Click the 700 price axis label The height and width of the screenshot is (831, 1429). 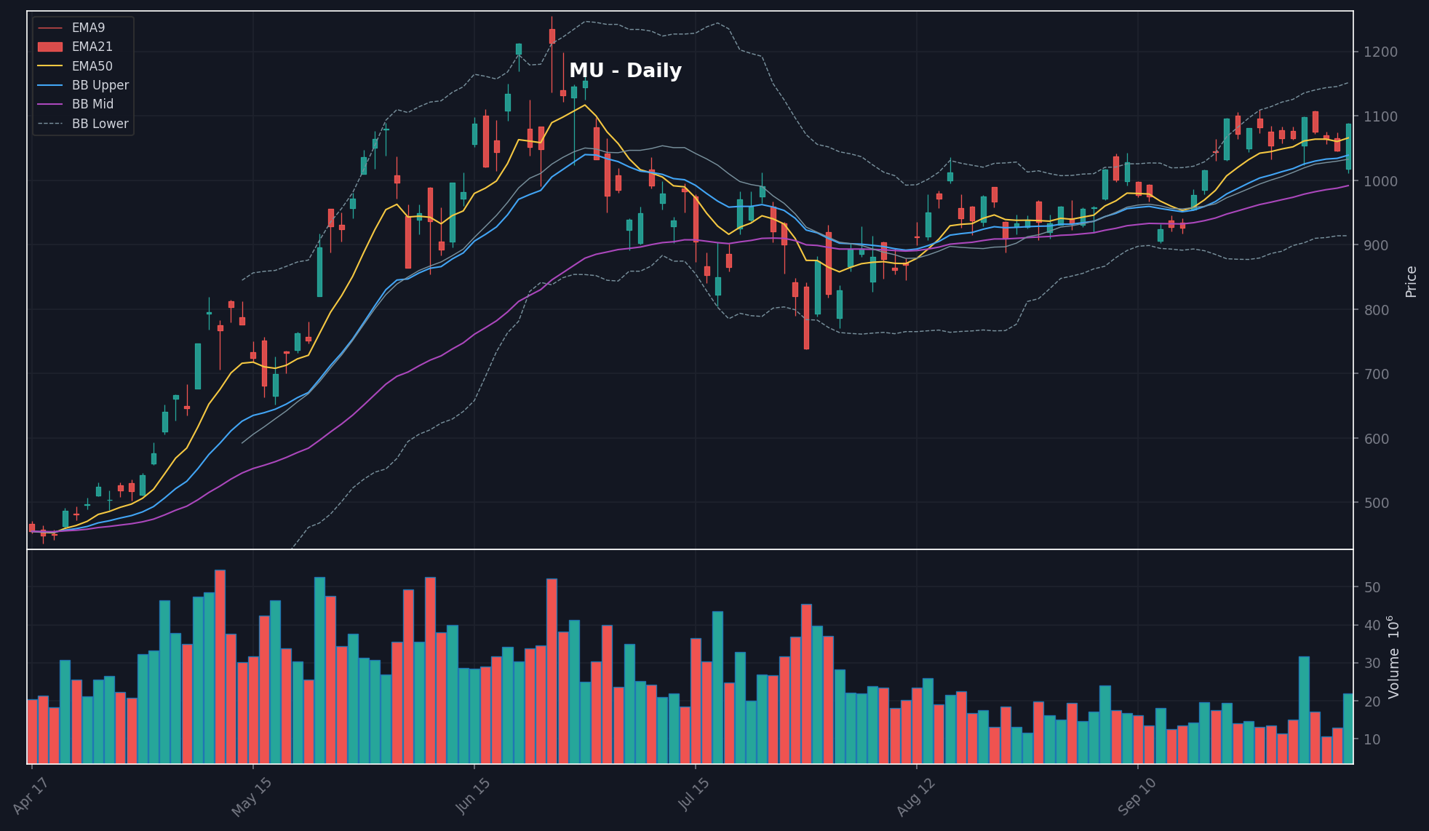coord(1378,374)
